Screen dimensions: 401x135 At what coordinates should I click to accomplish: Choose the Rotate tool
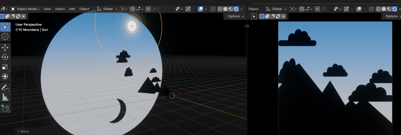(5, 57)
